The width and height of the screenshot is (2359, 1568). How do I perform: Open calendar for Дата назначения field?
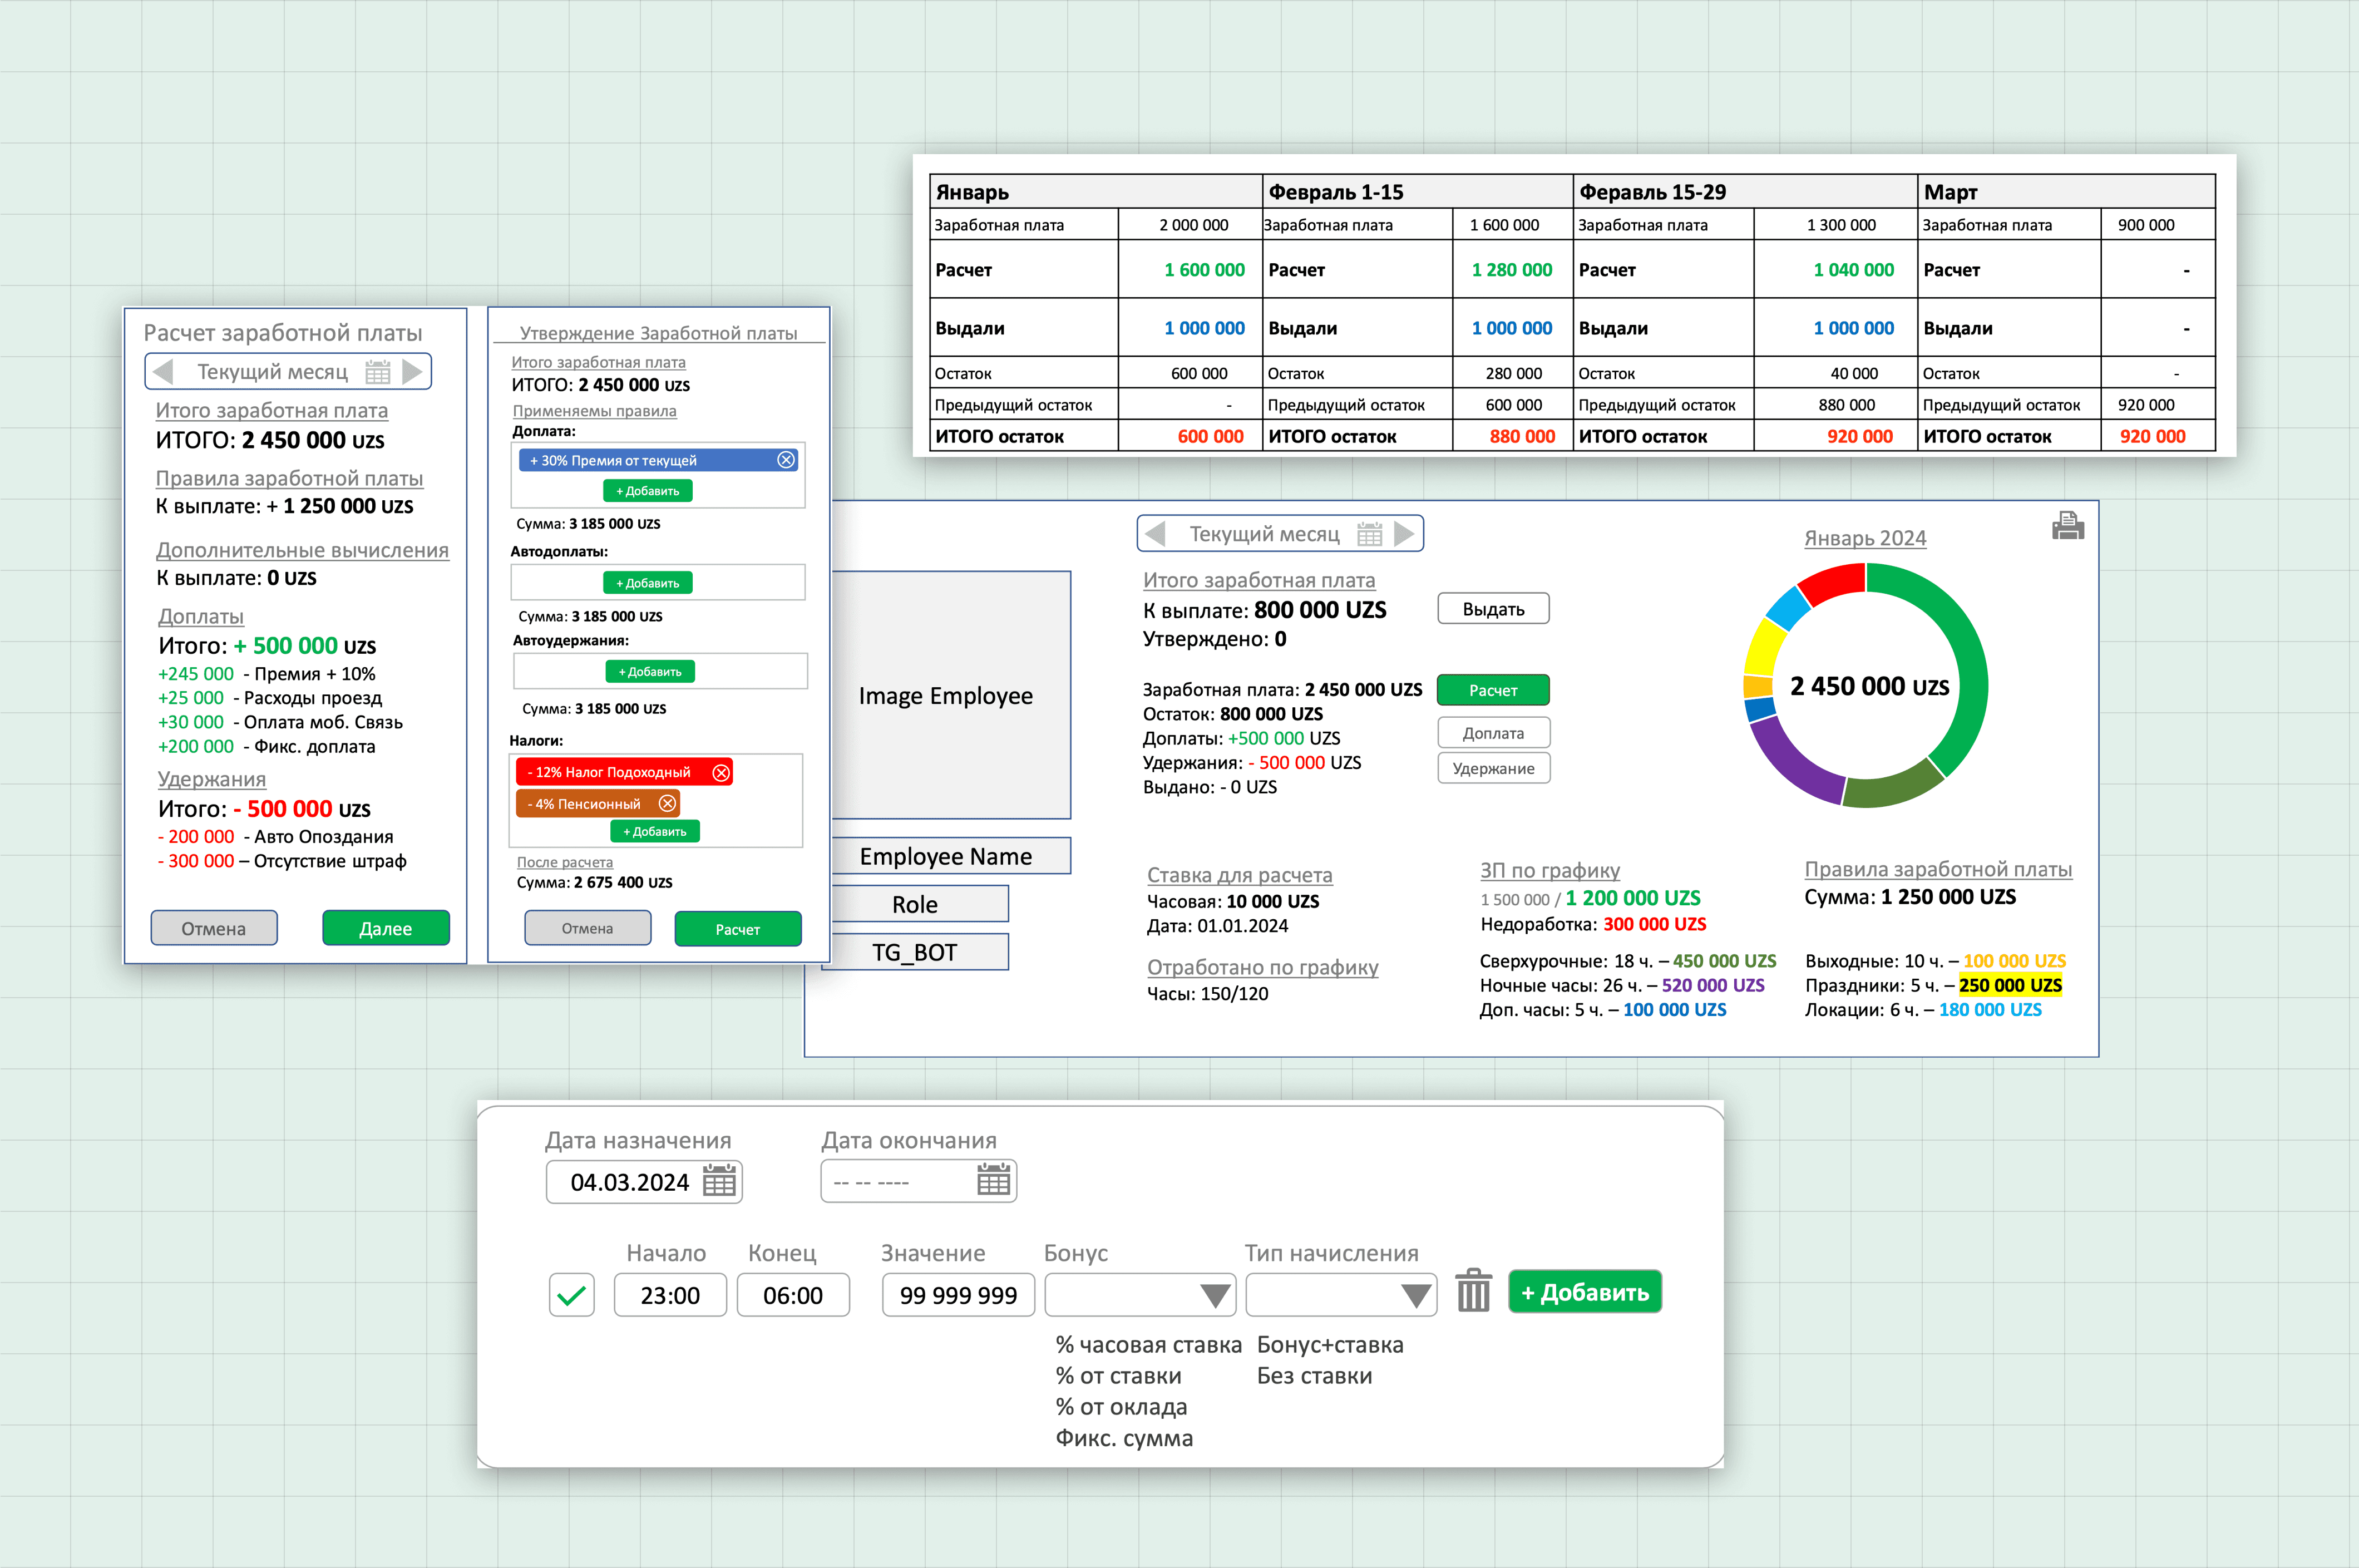click(719, 1181)
